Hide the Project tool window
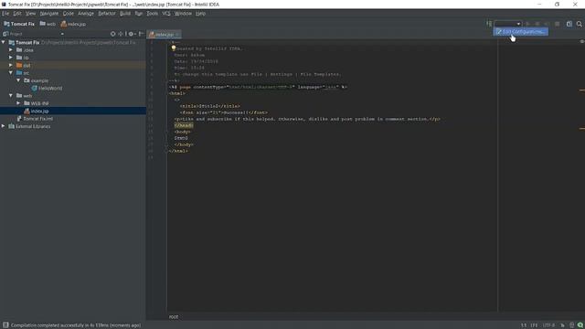The image size is (585, 329). (x=141, y=34)
